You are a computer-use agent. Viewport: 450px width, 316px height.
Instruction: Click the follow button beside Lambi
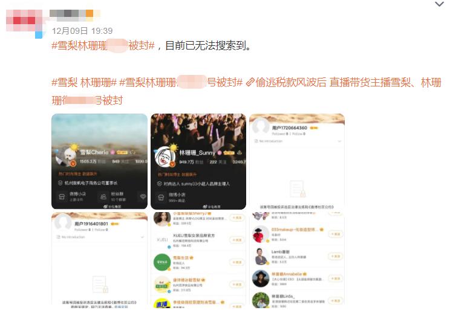point(336,256)
